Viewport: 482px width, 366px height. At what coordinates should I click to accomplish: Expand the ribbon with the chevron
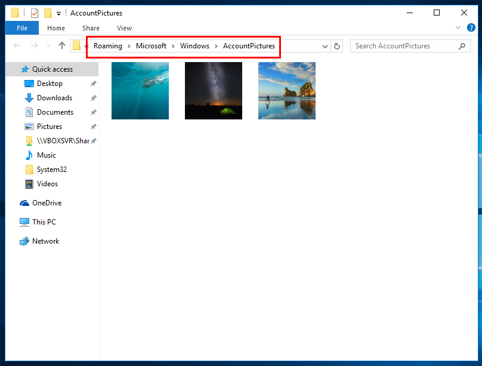click(x=458, y=27)
